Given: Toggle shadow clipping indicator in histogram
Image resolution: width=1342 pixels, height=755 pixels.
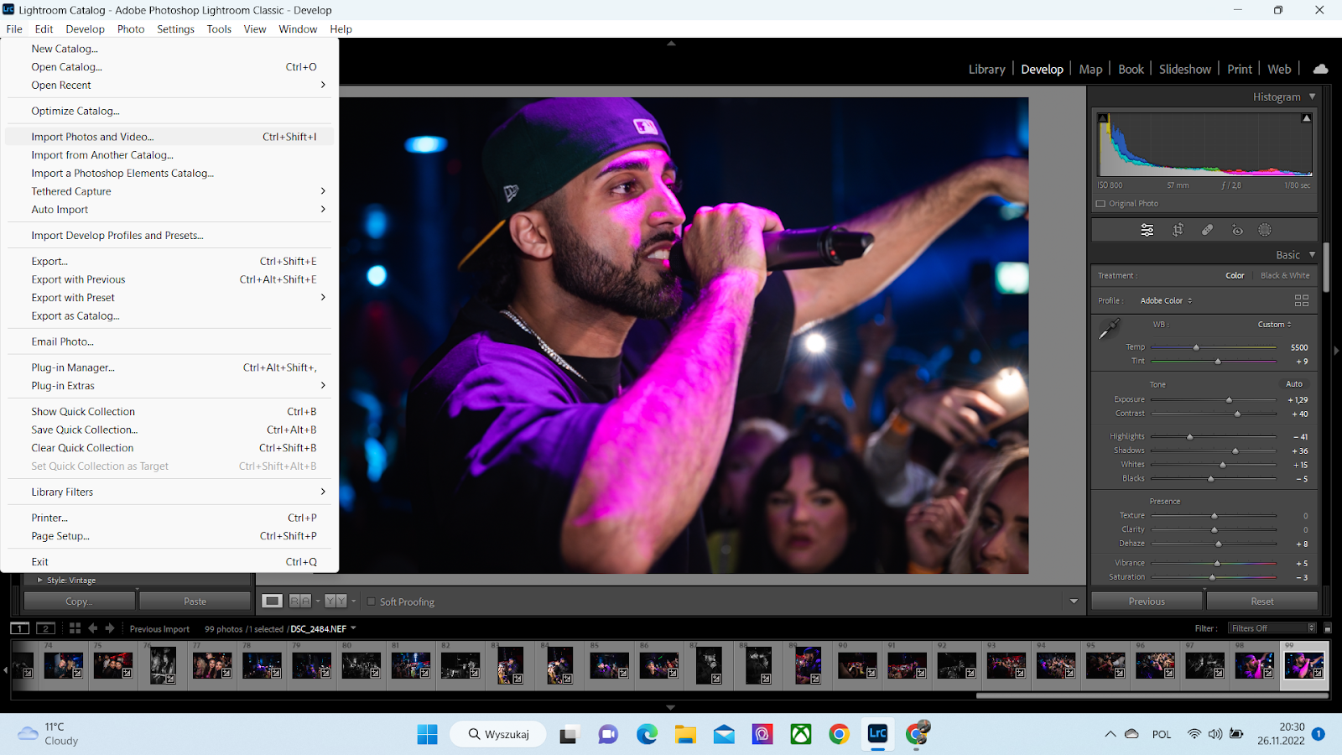Looking at the screenshot, I should [x=1103, y=118].
